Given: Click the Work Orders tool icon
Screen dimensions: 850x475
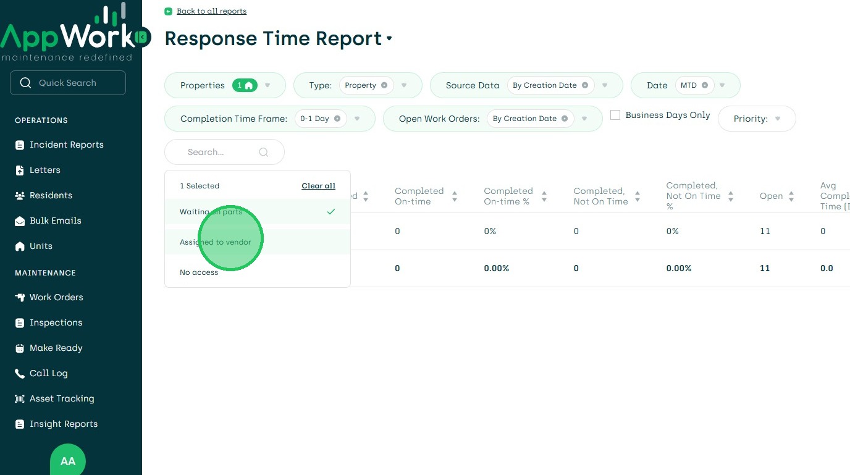Looking at the screenshot, I should (x=20, y=298).
